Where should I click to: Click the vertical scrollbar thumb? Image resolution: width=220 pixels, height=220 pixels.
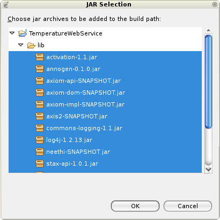[x=208, y=82]
